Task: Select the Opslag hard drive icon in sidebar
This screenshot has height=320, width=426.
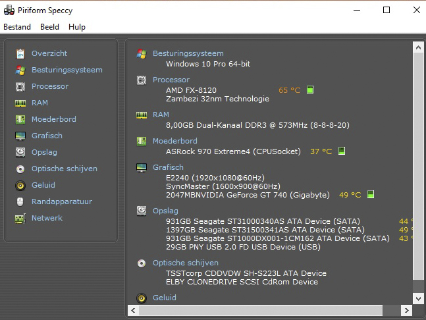Action: click(20, 152)
